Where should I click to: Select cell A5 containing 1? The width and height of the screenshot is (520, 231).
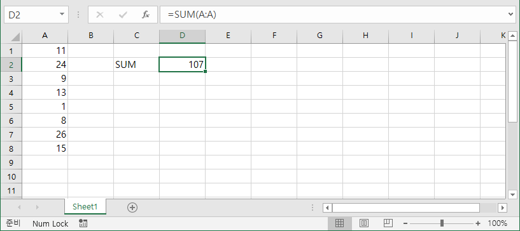[x=45, y=107]
